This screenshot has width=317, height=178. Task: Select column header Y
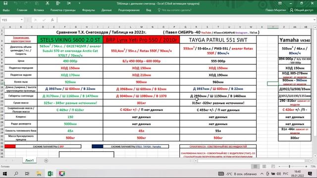(x=273, y=27)
